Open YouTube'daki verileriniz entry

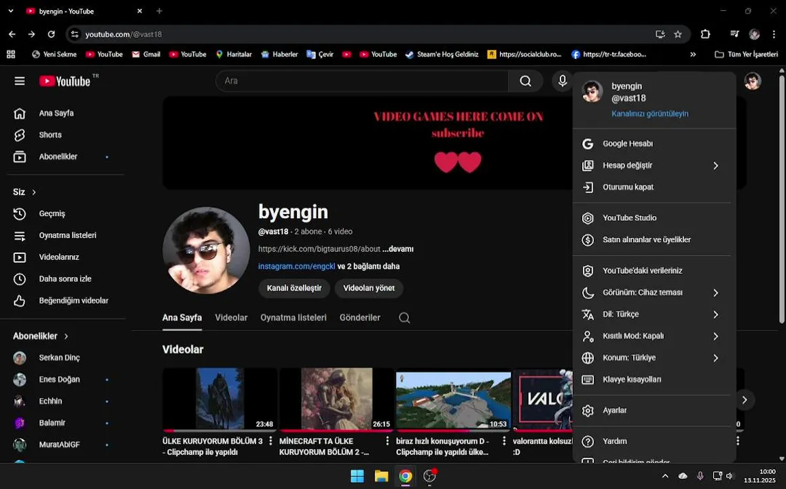[654, 270]
